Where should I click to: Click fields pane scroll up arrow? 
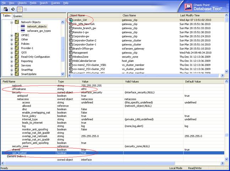pos(226,81)
